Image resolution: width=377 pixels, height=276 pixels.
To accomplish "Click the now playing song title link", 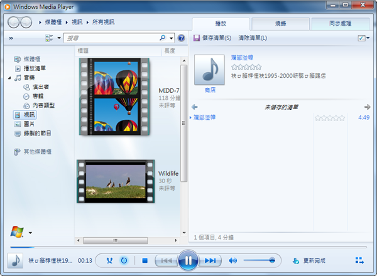I will 242,58.
